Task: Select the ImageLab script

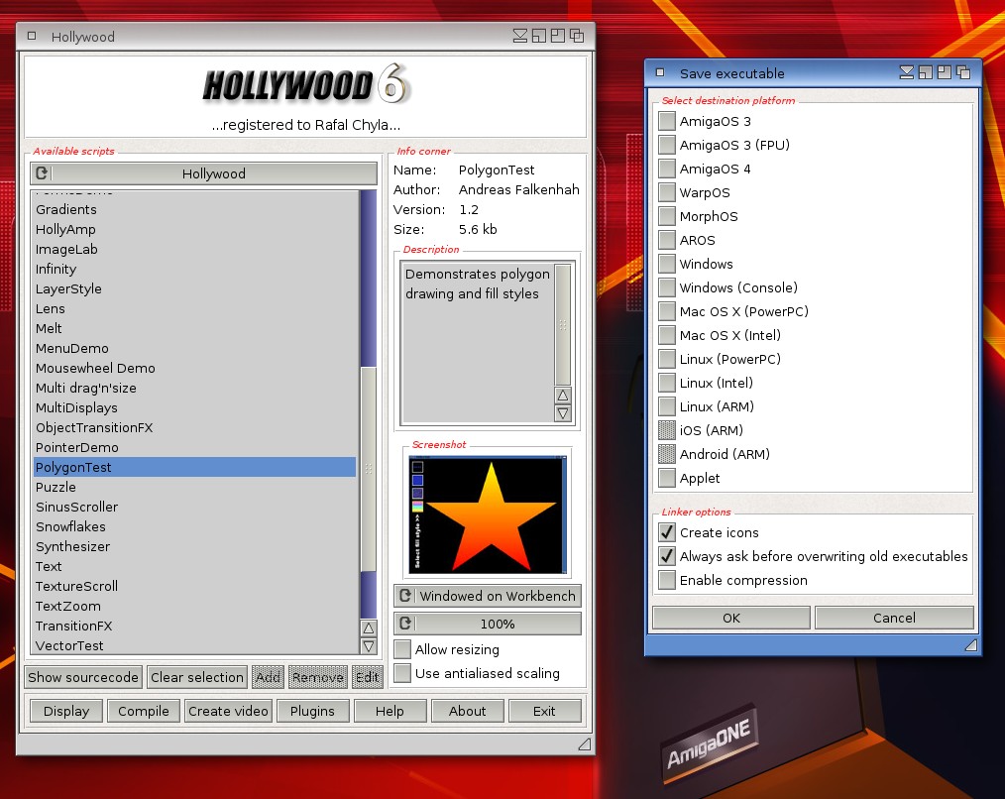Action: [194, 250]
